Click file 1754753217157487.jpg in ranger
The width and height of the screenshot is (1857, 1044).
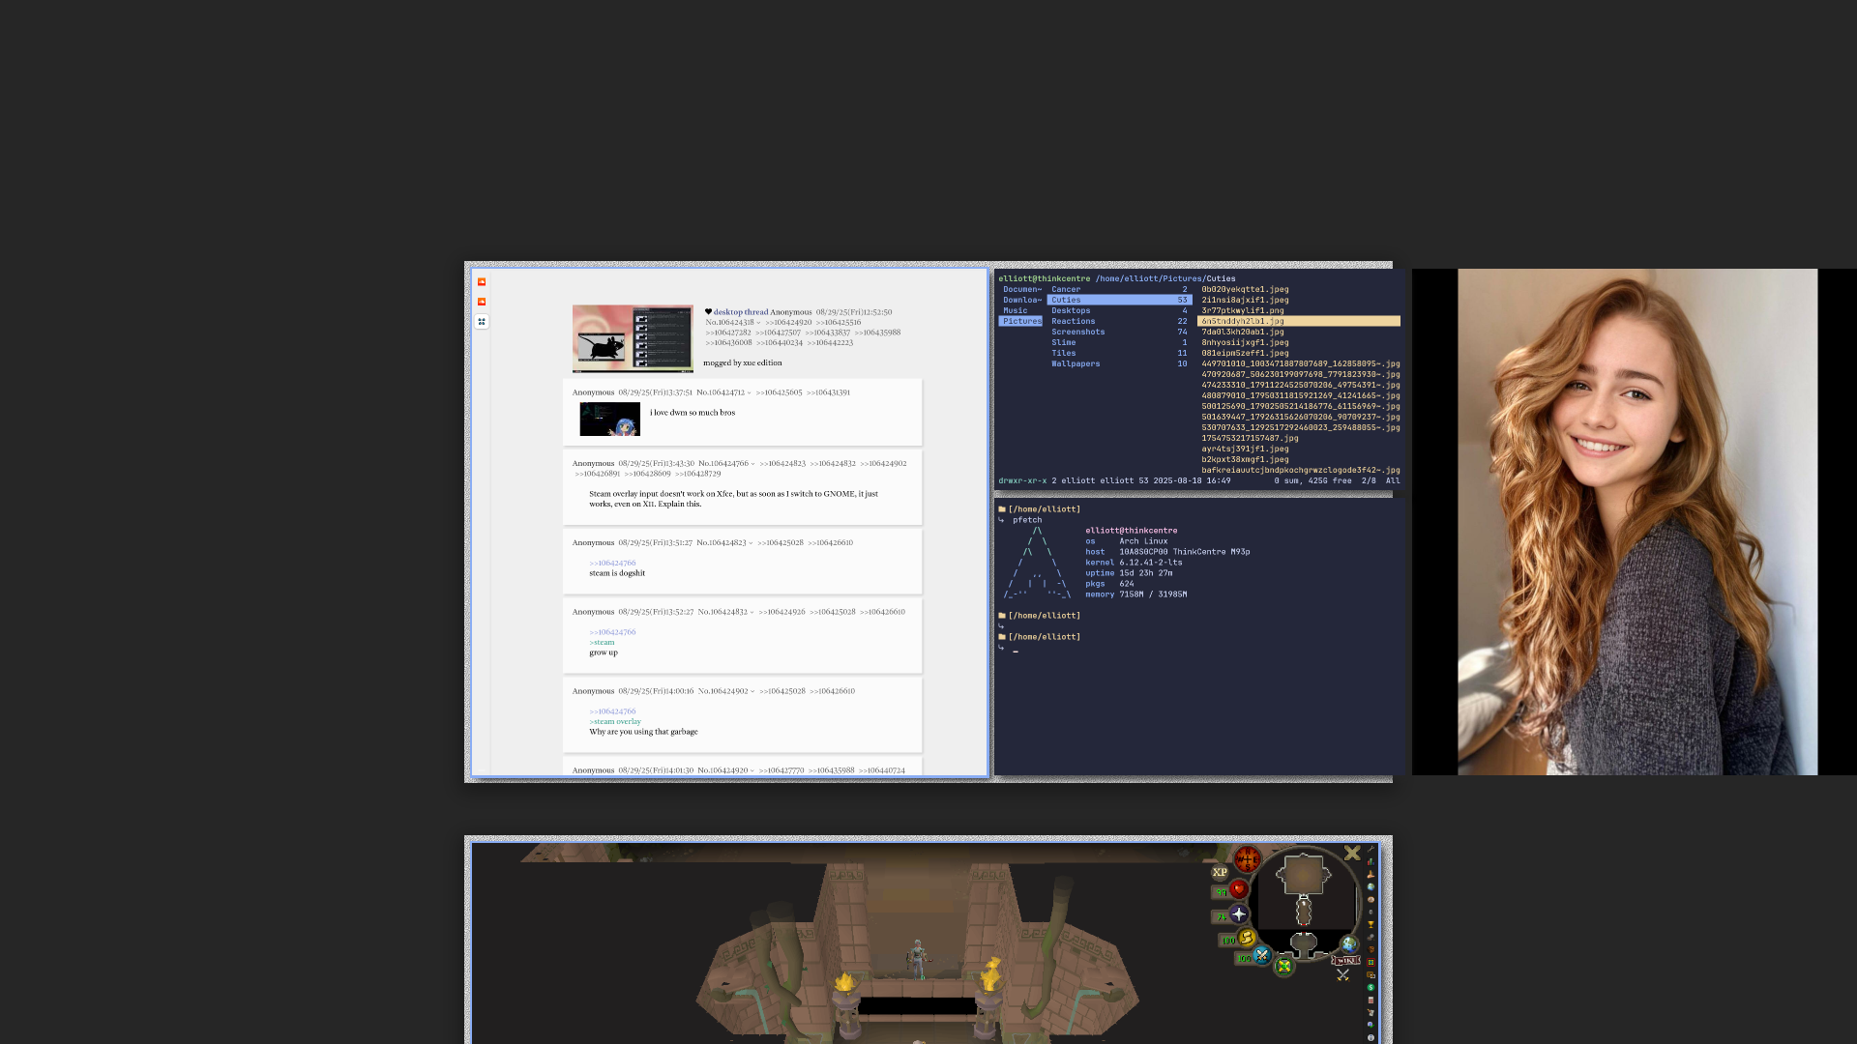[1250, 438]
